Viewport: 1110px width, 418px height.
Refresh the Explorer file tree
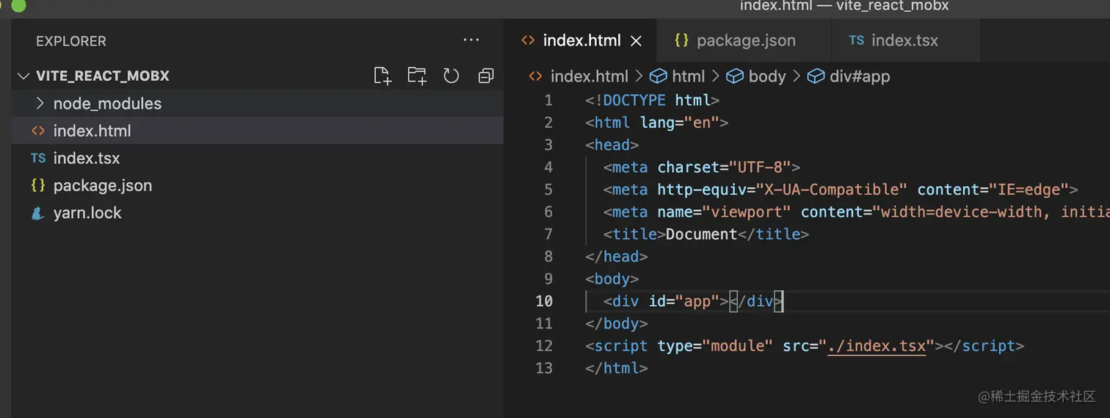[451, 76]
